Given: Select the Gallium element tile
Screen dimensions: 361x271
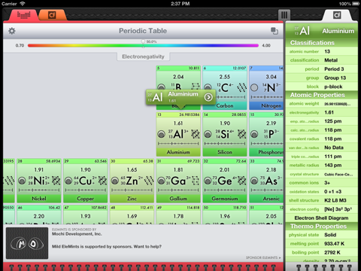Looking at the screenshot, I should coord(178,181).
